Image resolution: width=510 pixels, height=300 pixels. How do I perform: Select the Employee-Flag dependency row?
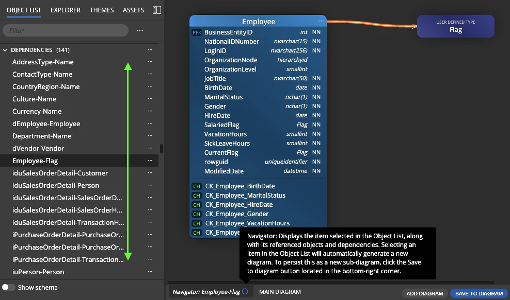[79, 161]
